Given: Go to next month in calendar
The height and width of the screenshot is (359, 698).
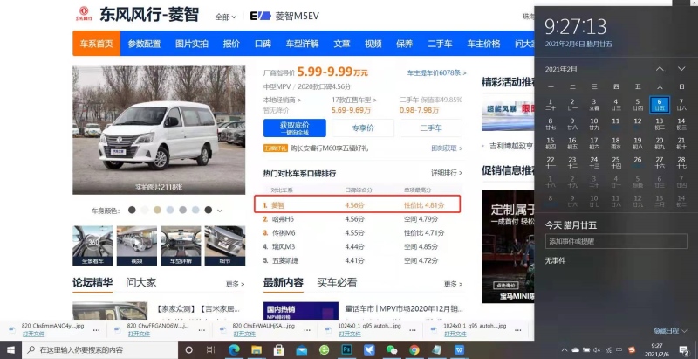Looking at the screenshot, I should pos(681,69).
